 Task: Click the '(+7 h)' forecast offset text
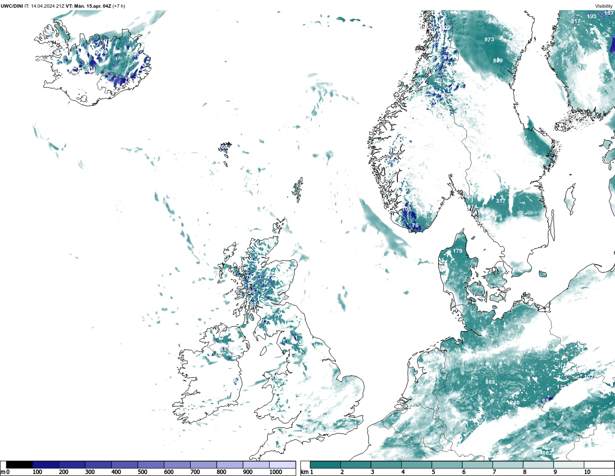point(119,6)
